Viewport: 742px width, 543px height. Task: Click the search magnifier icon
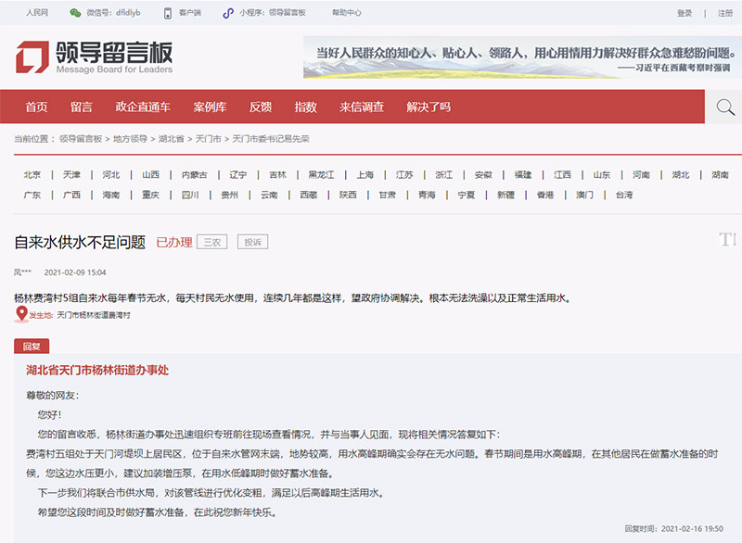(724, 107)
